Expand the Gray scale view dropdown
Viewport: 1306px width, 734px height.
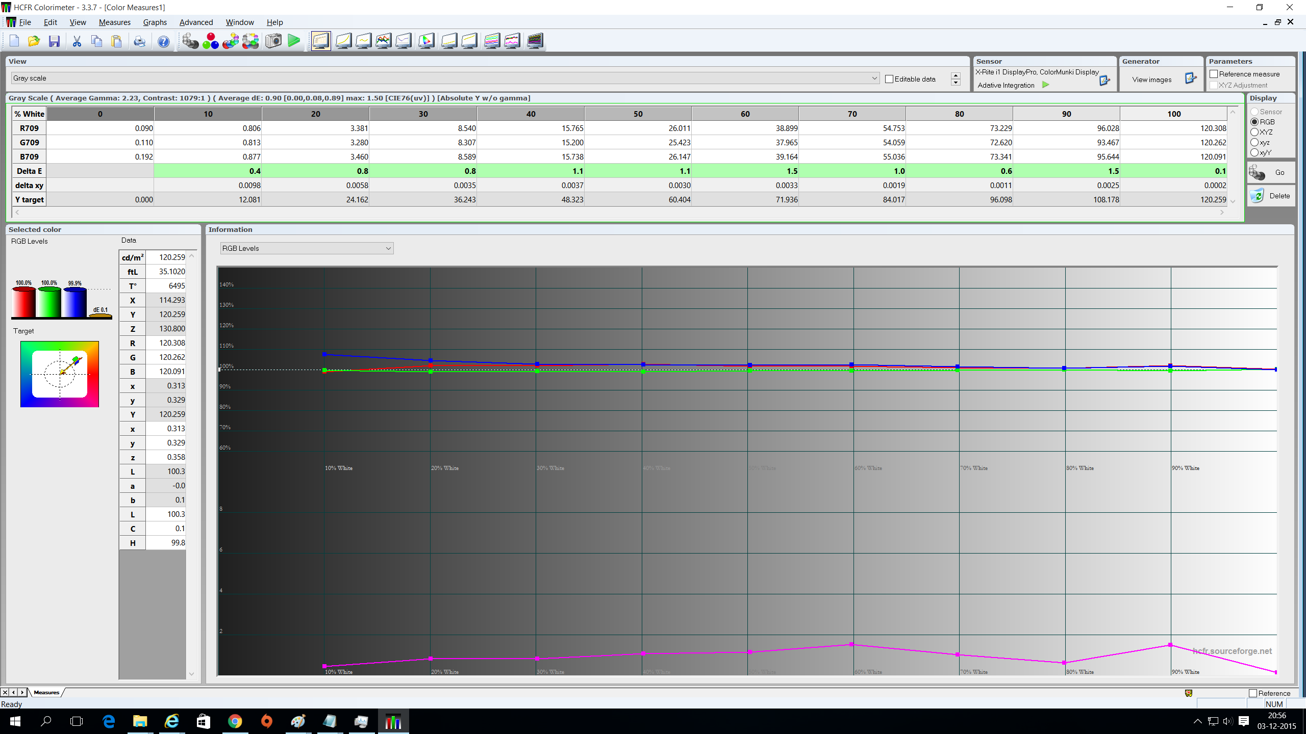point(874,78)
